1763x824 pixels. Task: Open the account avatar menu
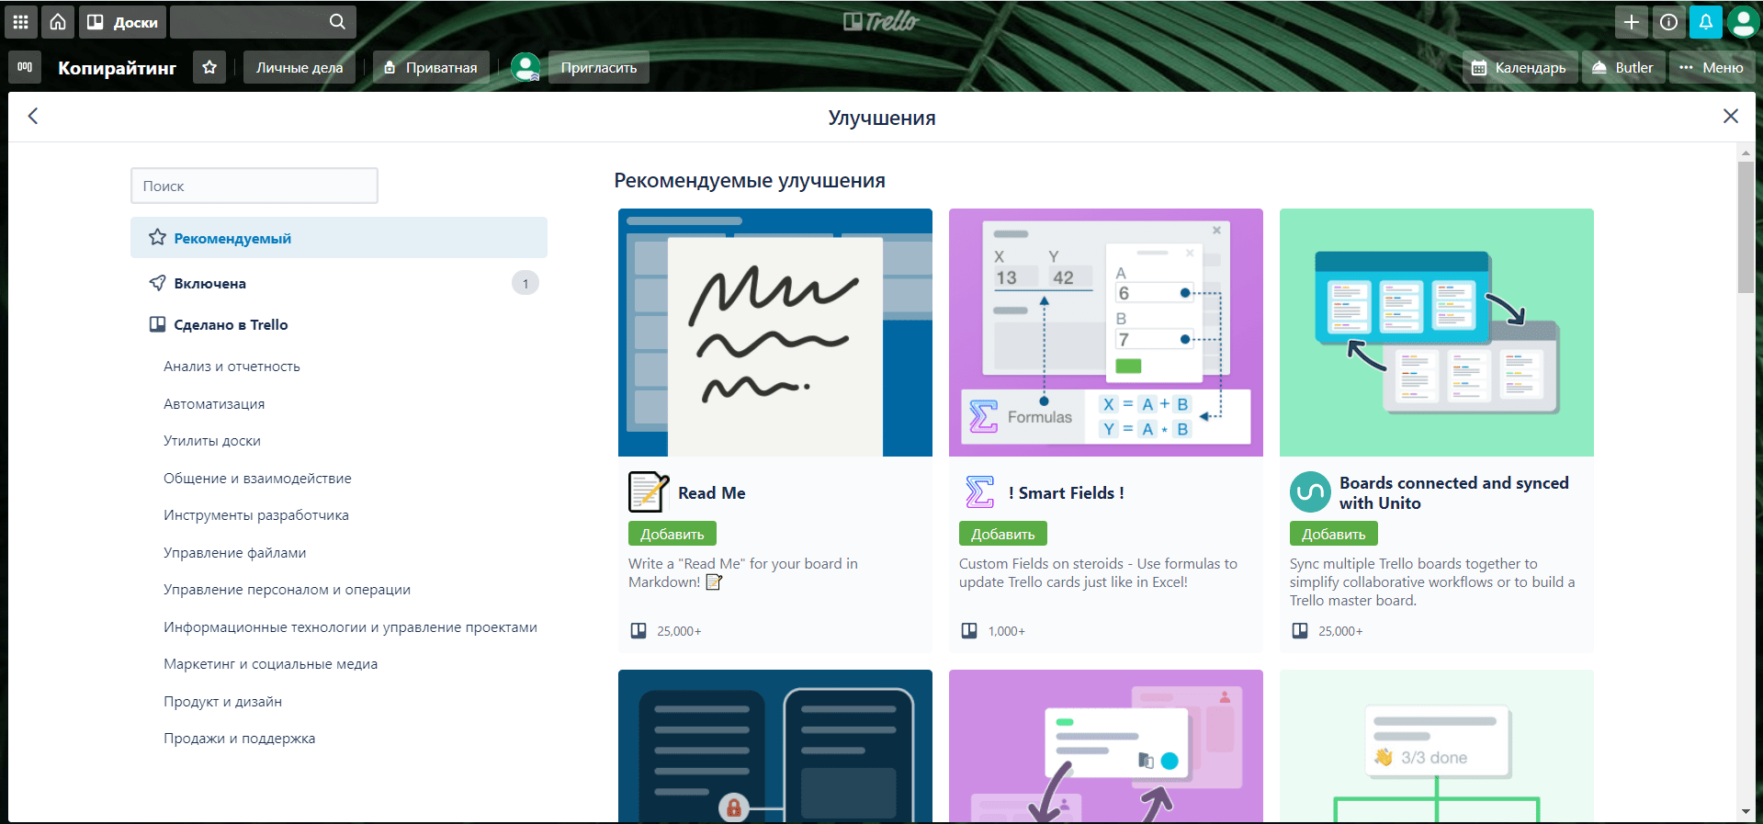pos(1743,21)
